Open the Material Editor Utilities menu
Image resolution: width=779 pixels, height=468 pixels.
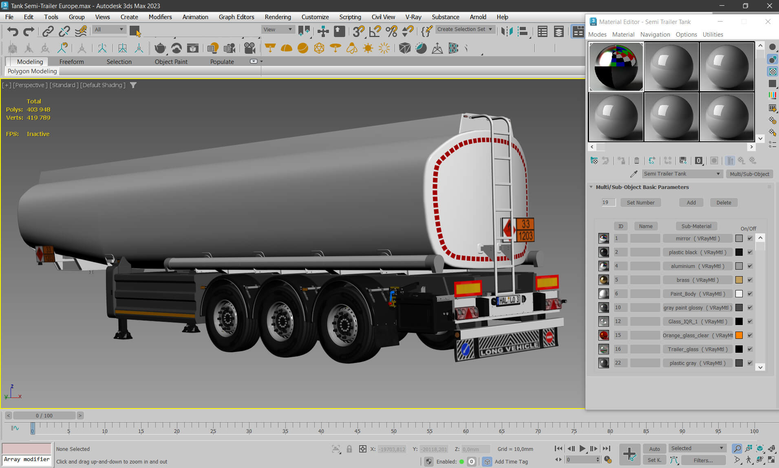point(713,35)
